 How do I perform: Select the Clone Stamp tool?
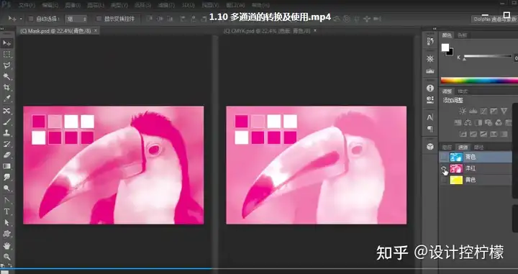pos(6,133)
